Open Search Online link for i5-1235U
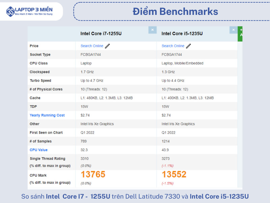270x203 pixels. coord(173,46)
